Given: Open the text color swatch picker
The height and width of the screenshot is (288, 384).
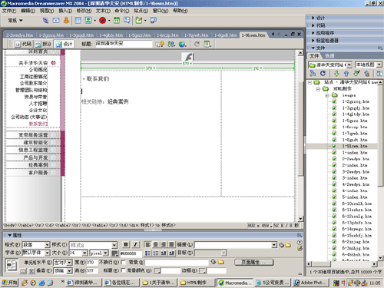Looking at the screenshot, I should coord(114,253).
